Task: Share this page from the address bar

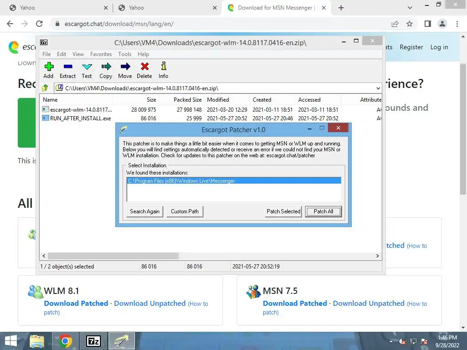Action: click(x=395, y=24)
